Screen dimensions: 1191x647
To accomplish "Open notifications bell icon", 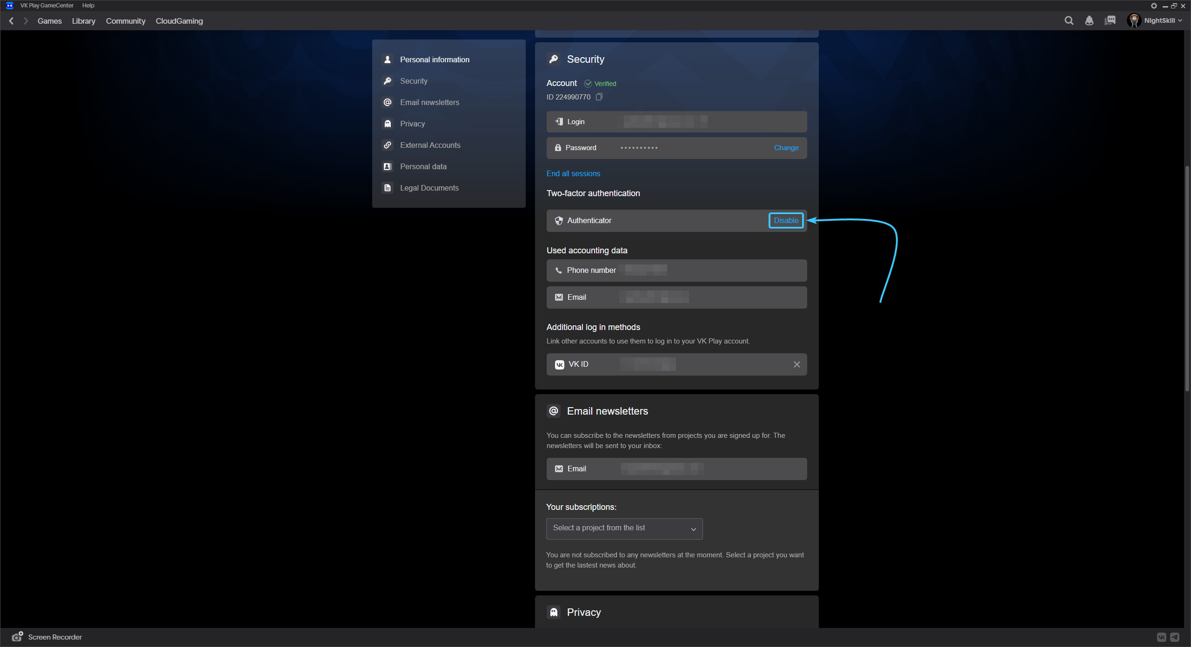I will click(1089, 20).
